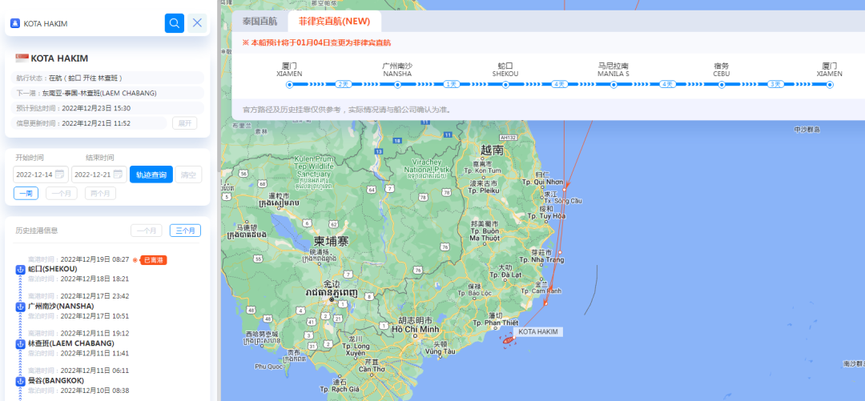This screenshot has width=865, height=401.
Task: Click the anchor icon beside 林查班(LAEM CHABANG)
Action: pyautogui.click(x=21, y=343)
